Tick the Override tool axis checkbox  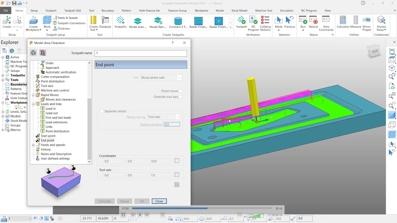[181, 97]
